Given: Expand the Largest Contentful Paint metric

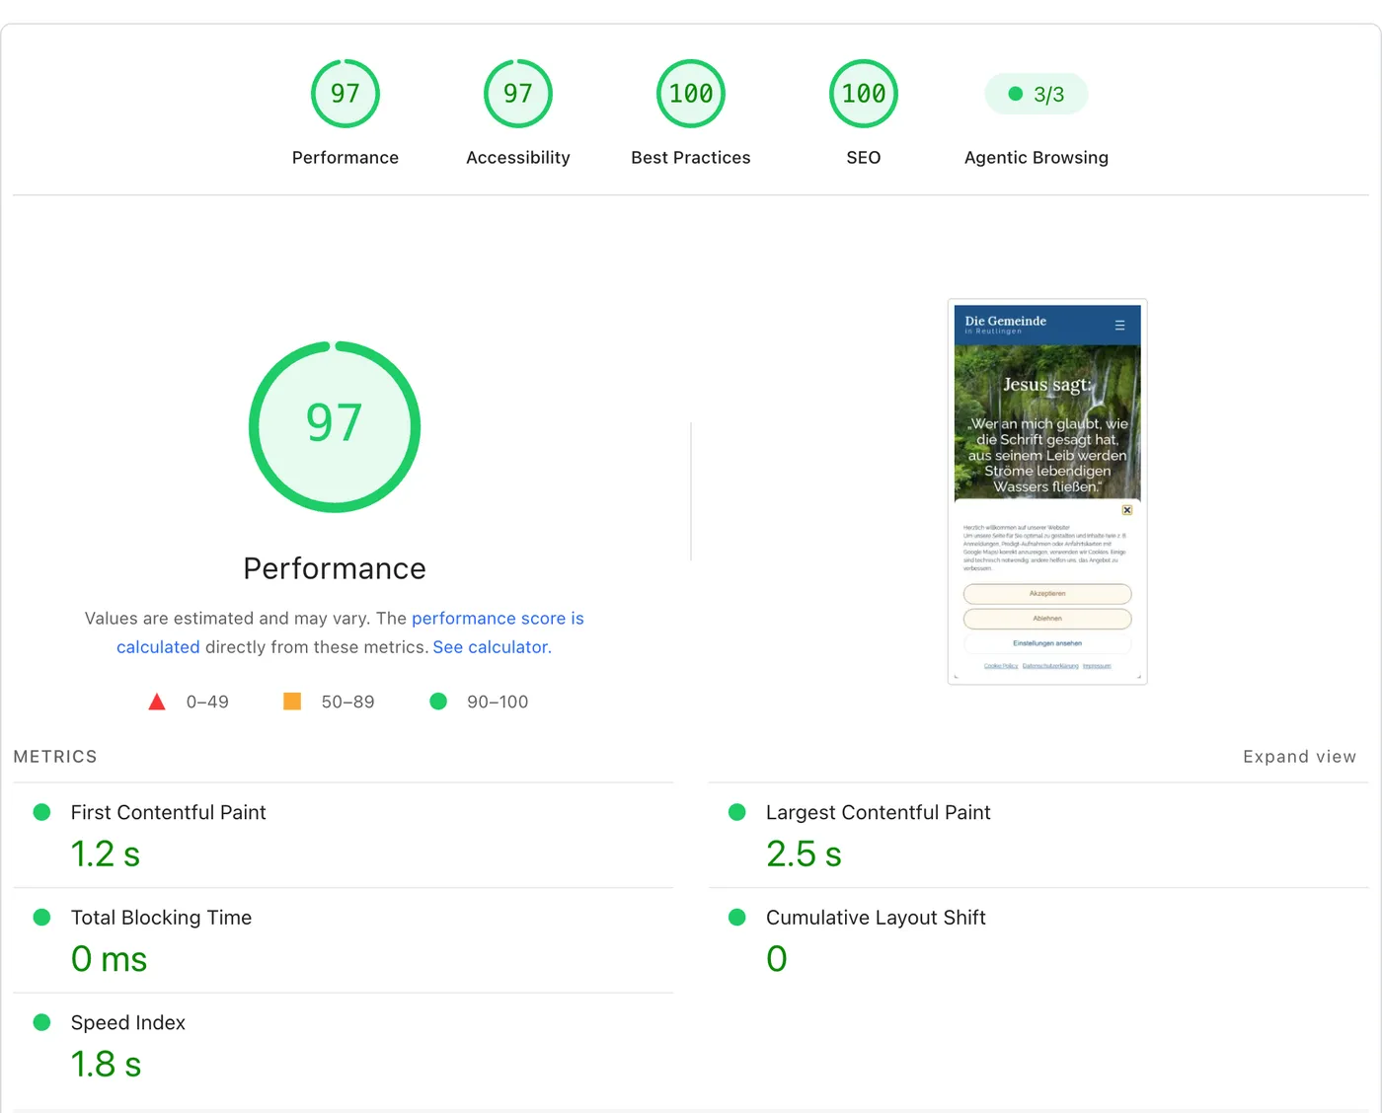Looking at the screenshot, I should [1038, 836].
